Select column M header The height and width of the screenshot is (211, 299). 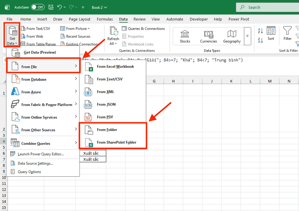coord(270,81)
